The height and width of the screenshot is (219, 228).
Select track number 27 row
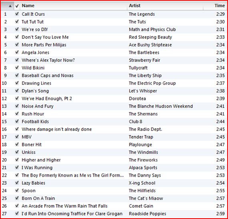tap(114, 213)
